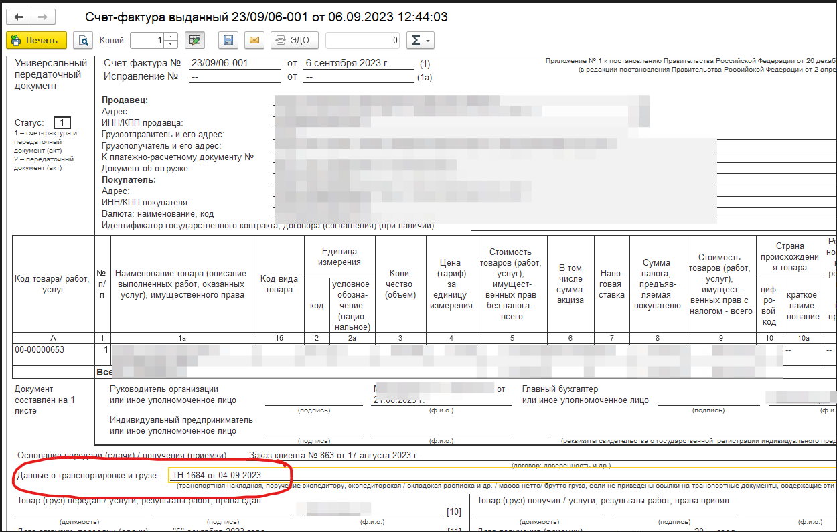The height and width of the screenshot is (532, 837).
Task: Click the Наименование товара column header
Action: [182, 284]
